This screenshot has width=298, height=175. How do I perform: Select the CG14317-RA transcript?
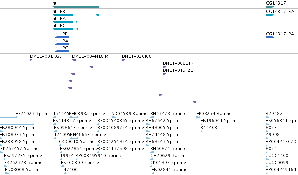[x=270, y=15]
